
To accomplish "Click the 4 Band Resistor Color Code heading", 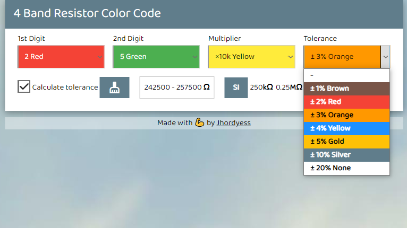I will [x=87, y=13].
